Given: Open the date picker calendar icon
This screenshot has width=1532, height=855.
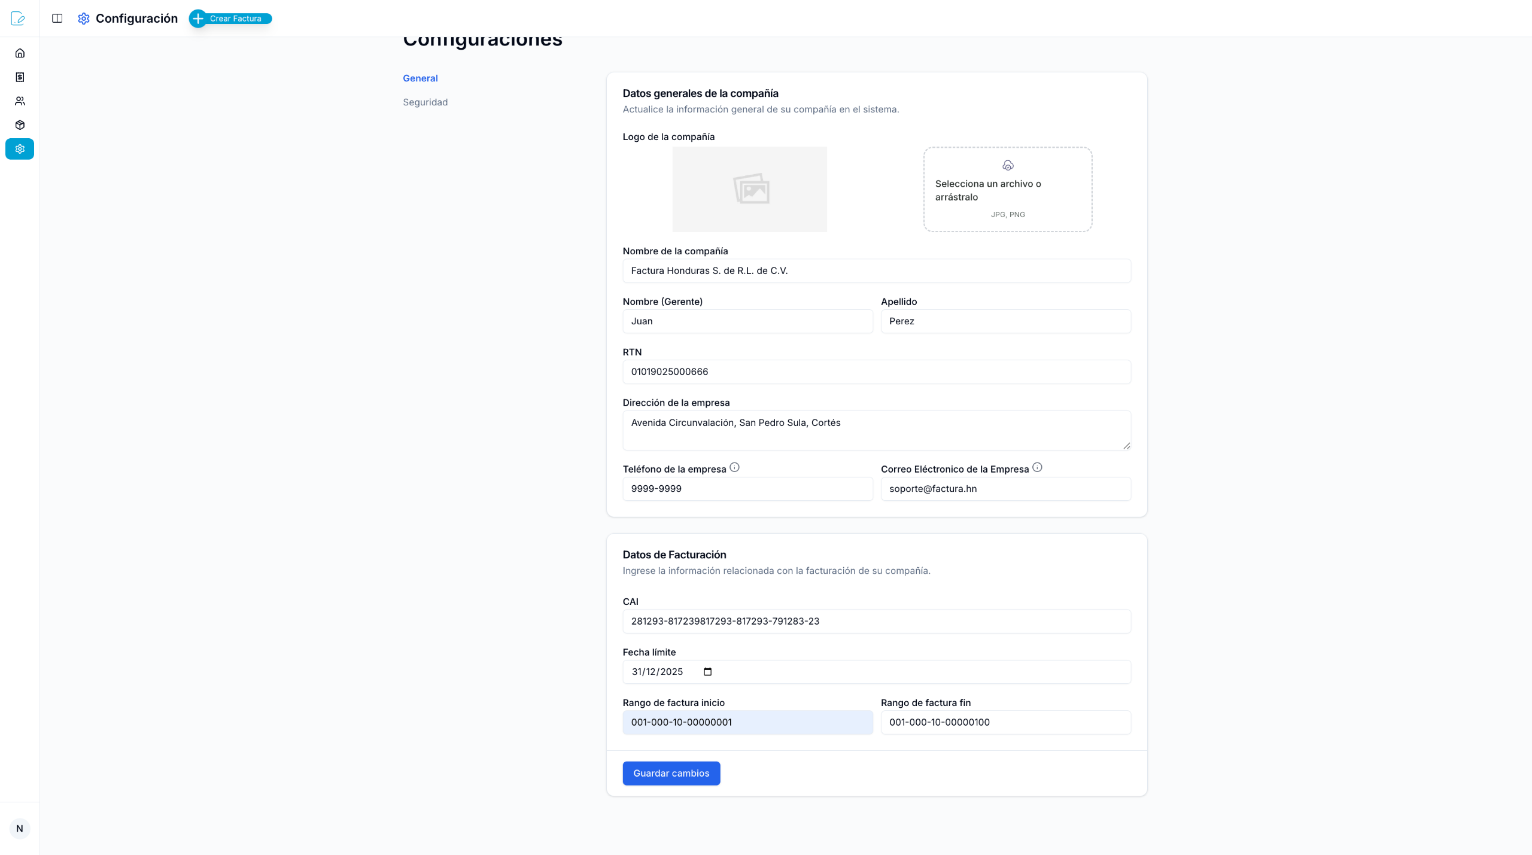Looking at the screenshot, I should tap(707, 671).
